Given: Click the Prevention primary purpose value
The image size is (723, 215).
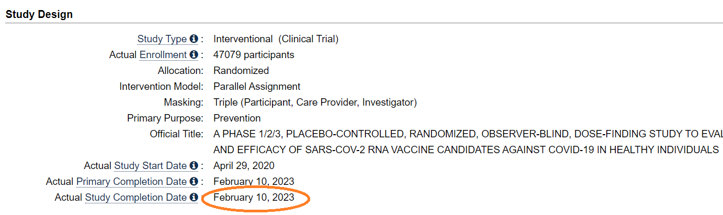Looking at the screenshot, I should coord(237,118).
